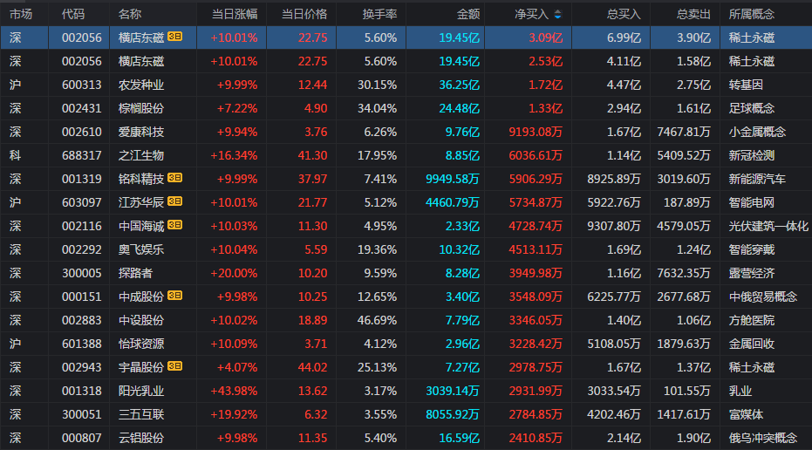Click the 中俄贸易概念 concept tag
The width and height of the screenshot is (812, 450).
[763, 297]
